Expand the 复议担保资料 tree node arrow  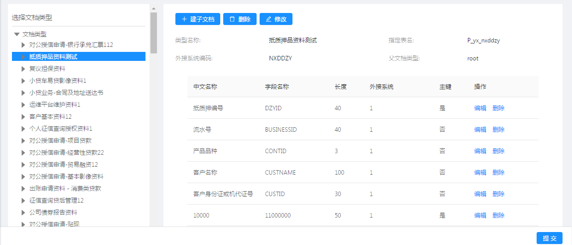click(23, 69)
